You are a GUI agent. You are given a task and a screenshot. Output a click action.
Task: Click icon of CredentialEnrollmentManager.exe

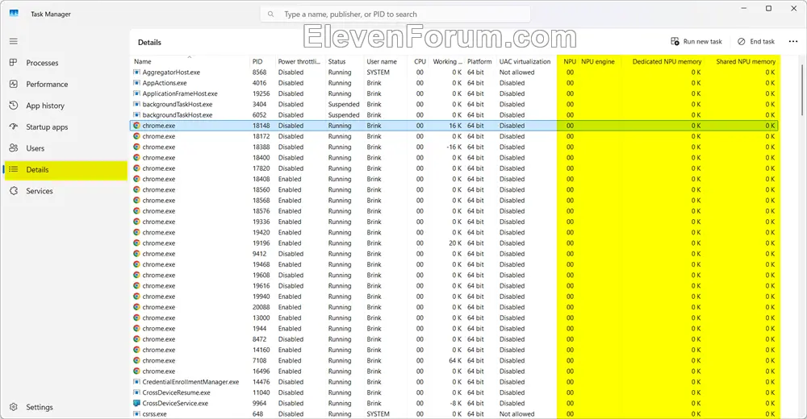[x=136, y=382]
